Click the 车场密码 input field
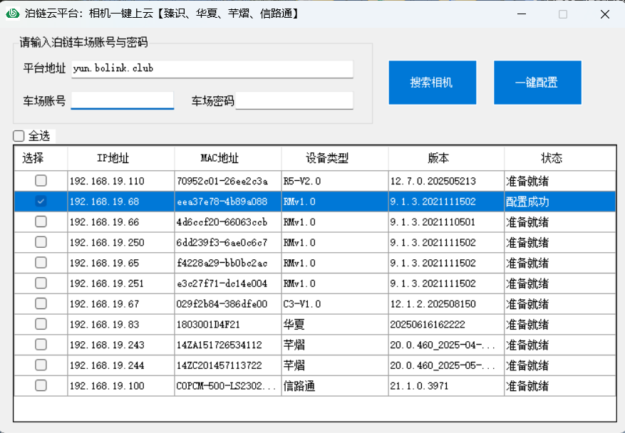The height and width of the screenshot is (433, 625). coord(294,101)
